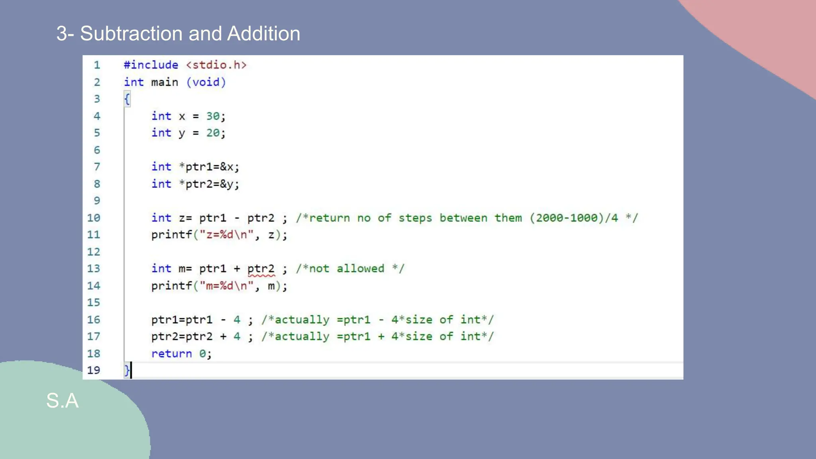This screenshot has width=816, height=459.
Task: Click the "return 0;" statement
Action: tap(181, 353)
